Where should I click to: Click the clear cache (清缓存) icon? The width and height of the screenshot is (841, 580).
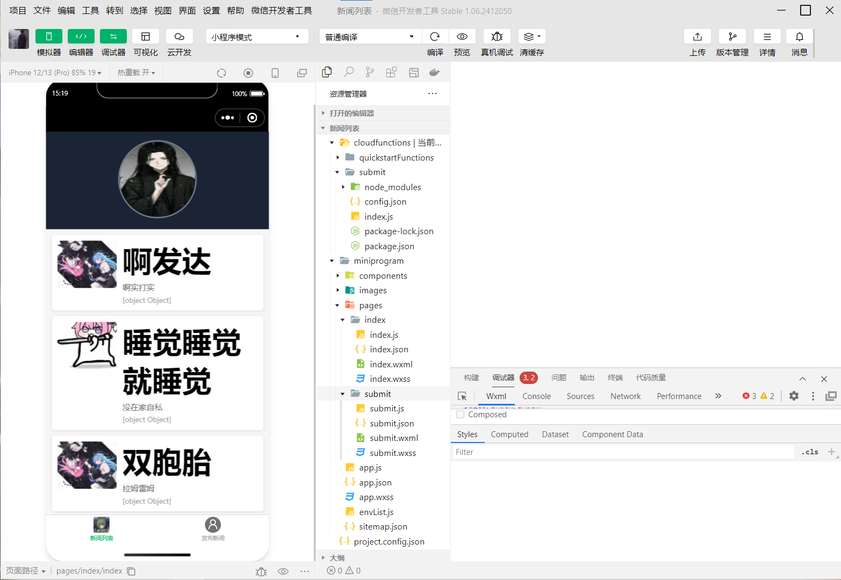(x=532, y=37)
